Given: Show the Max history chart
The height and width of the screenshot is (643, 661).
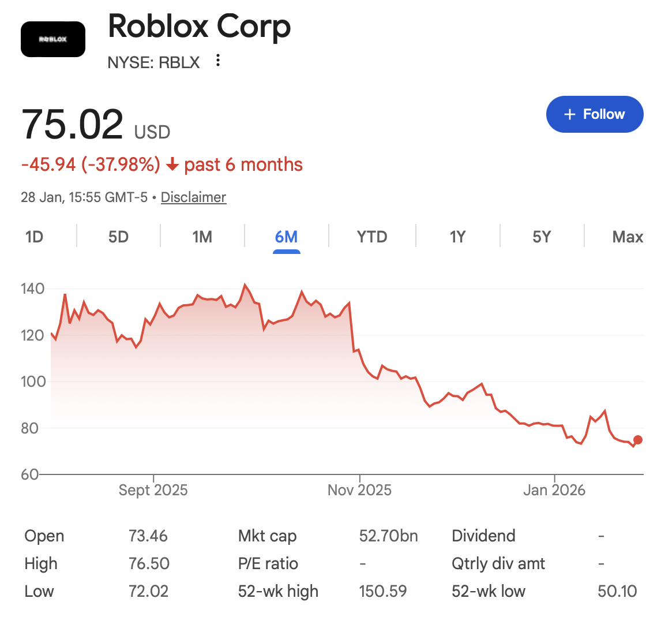Looking at the screenshot, I should coord(628,237).
